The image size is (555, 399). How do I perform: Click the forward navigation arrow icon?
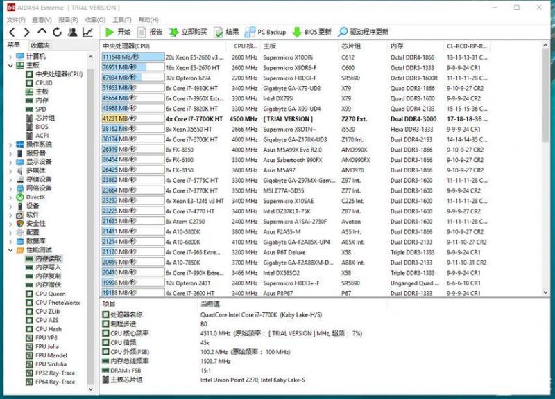(x=26, y=31)
